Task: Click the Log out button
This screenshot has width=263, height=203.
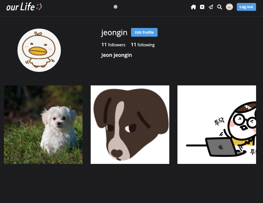Action: [246, 7]
